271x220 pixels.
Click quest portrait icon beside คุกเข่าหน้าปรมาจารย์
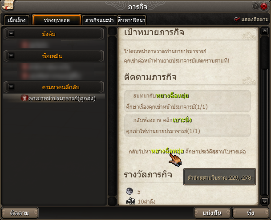click(x=24, y=98)
